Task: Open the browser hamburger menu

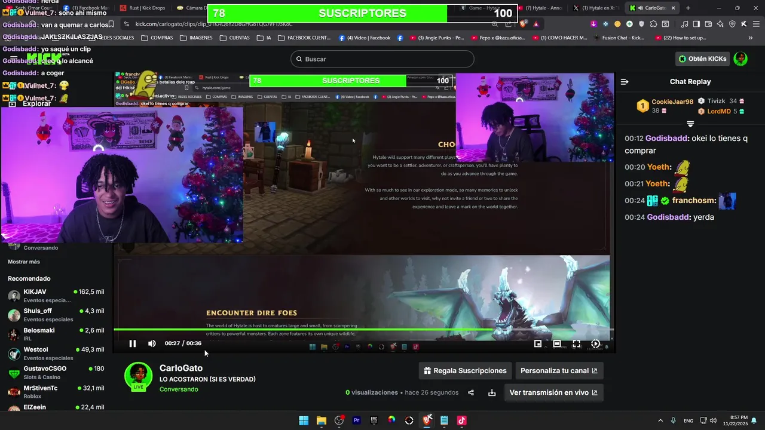Action: tap(755, 24)
